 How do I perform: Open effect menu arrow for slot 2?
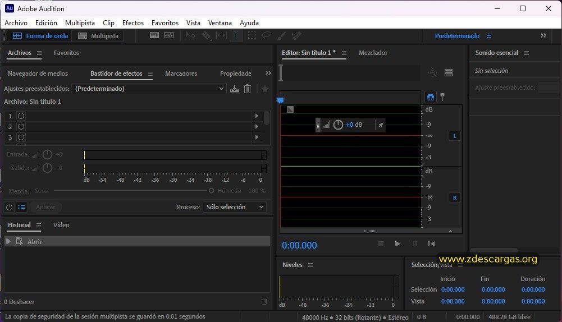257,126
